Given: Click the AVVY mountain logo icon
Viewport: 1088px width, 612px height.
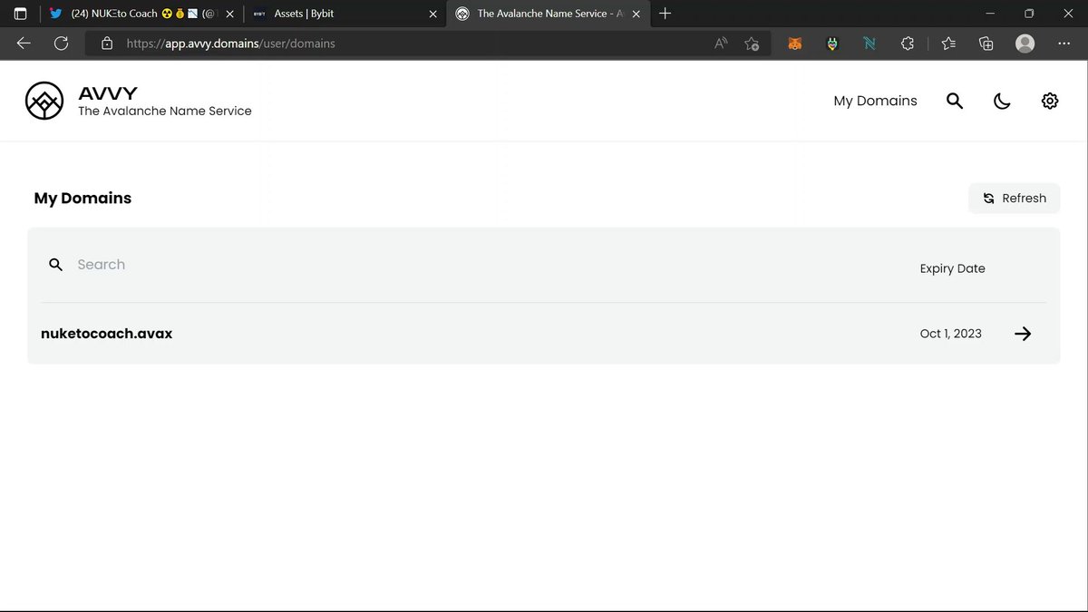Looking at the screenshot, I should (44, 101).
